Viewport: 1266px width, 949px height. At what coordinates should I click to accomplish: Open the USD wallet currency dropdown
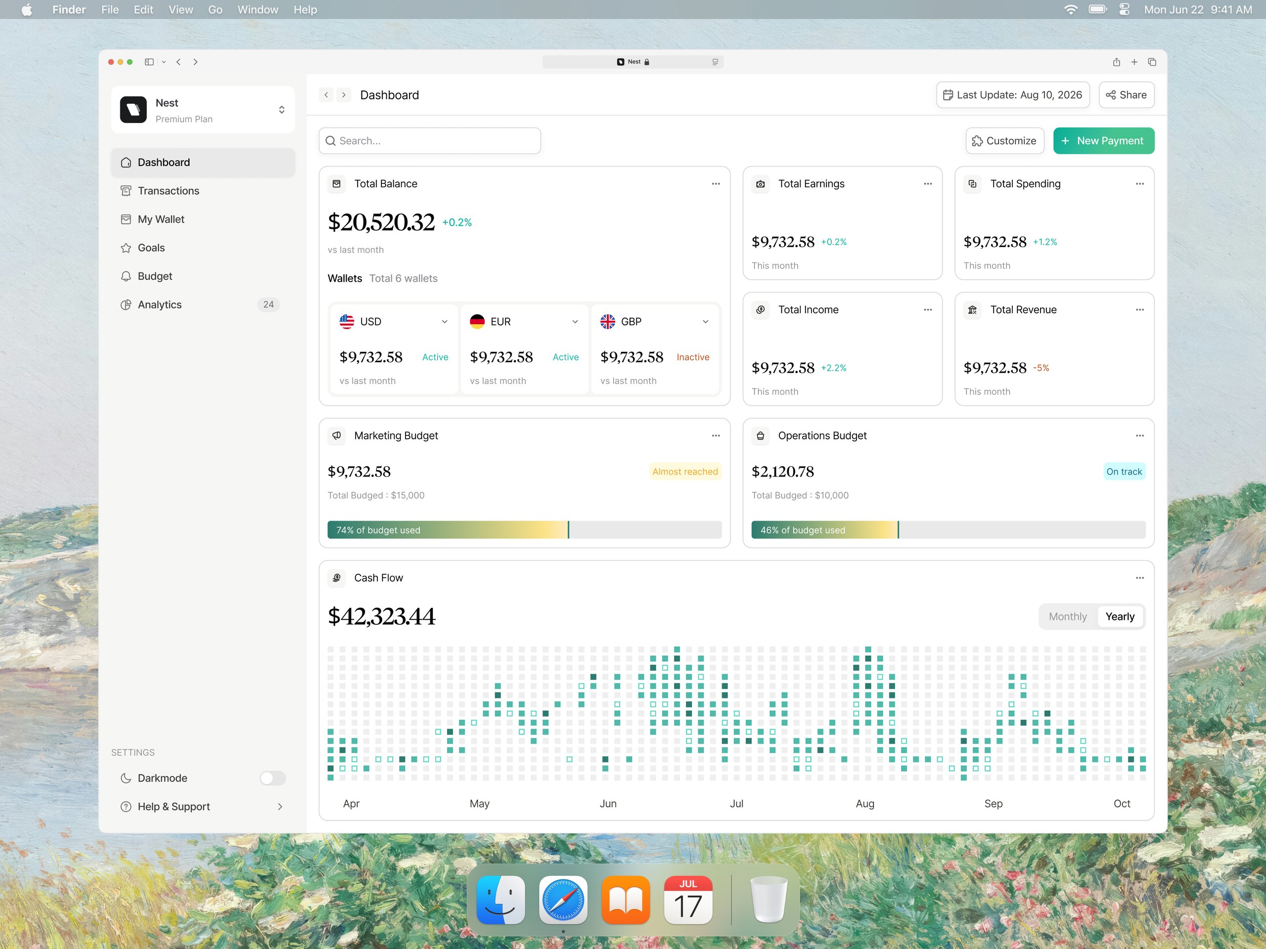tap(445, 321)
